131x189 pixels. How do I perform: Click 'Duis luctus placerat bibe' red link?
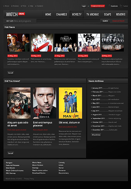pyautogui.click(x=68, y=127)
